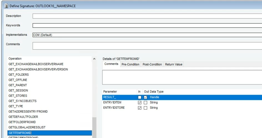Screen dimensions: 262x138
Task: Select GET_EXCHANGEMAILBOXSERVERNAME operation
Action: [36, 64]
